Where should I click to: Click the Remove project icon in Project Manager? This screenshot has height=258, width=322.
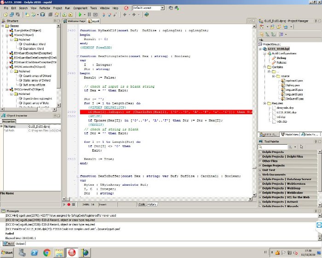point(279,27)
